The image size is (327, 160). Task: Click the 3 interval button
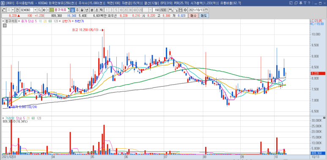coord(111,10)
